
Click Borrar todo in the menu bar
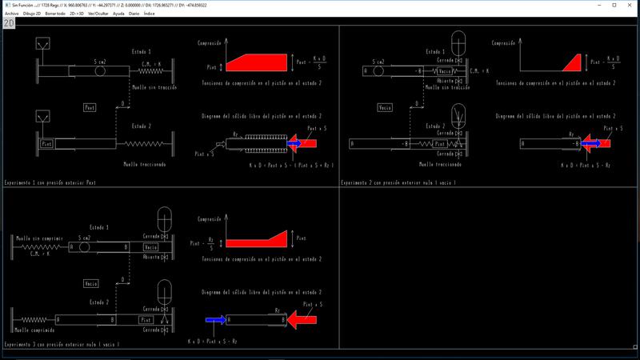point(57,14)
